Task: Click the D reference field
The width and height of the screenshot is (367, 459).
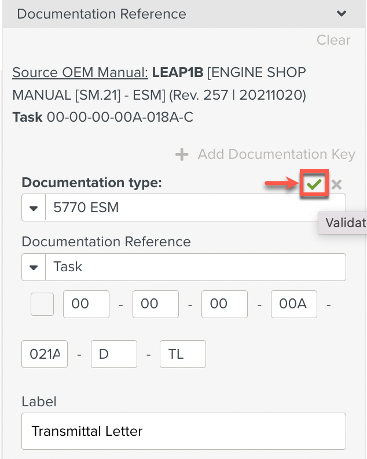Action: click(113, 354)
